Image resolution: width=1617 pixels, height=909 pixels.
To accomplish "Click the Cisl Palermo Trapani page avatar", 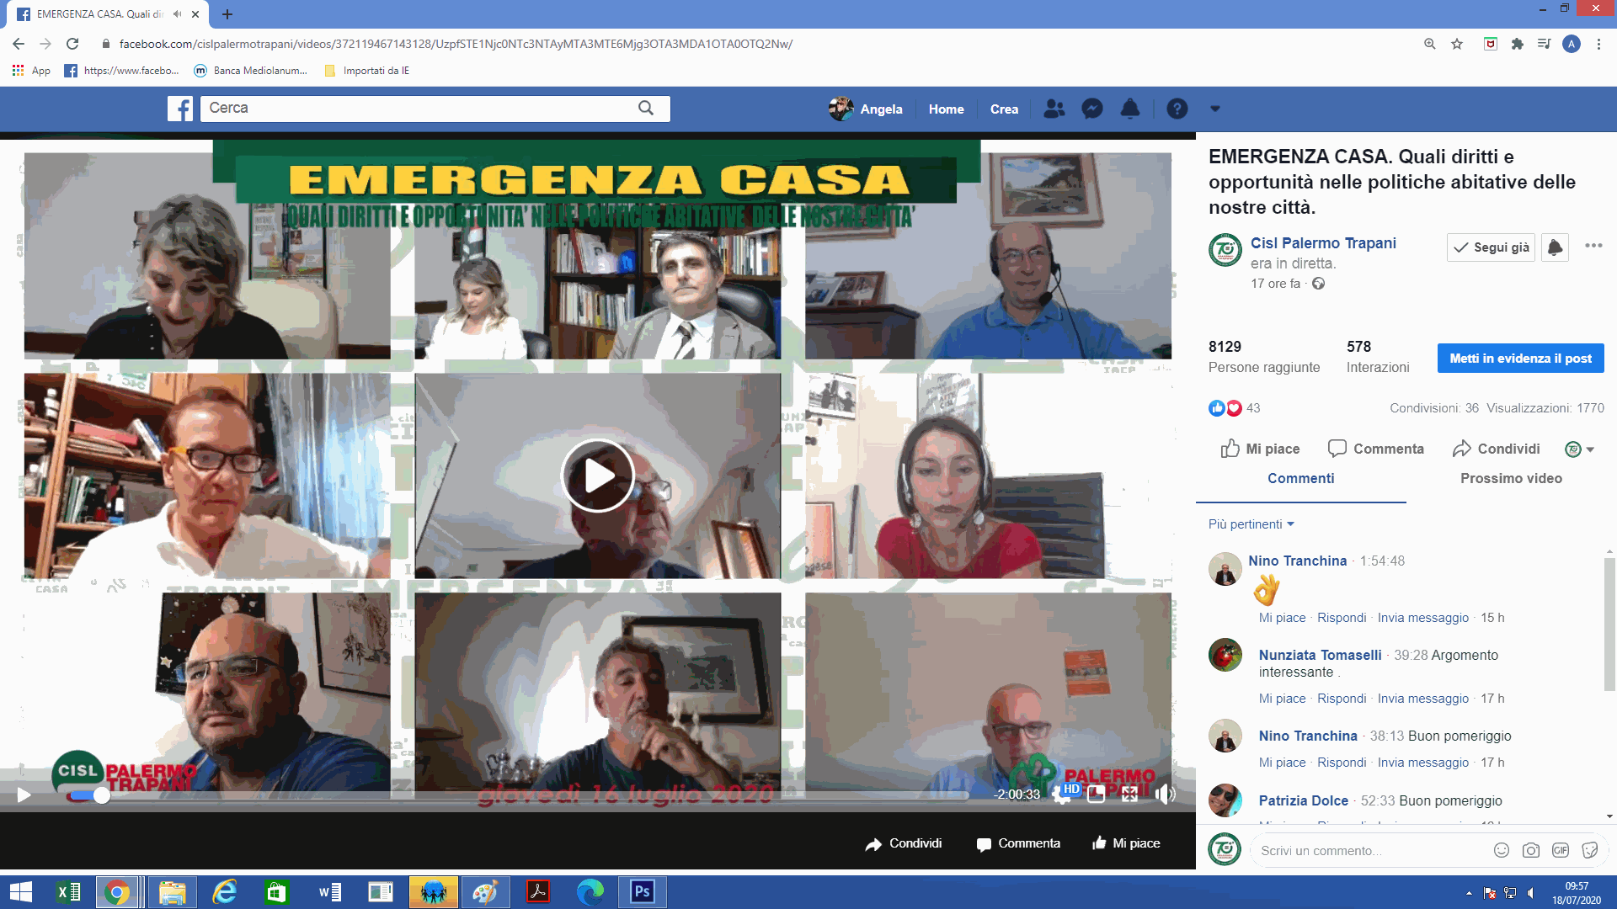I will click(x=1225, y=250).
